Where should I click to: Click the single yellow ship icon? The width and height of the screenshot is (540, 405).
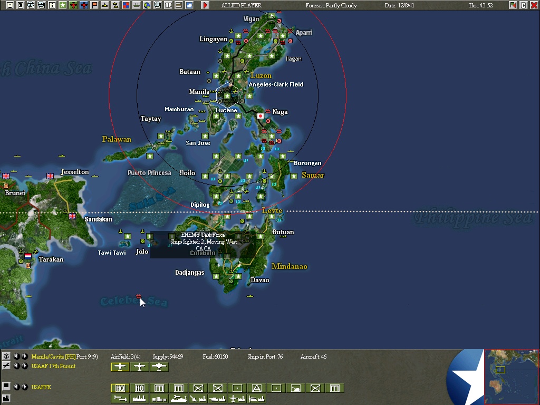pyautogui.click(x=105, y=5)
